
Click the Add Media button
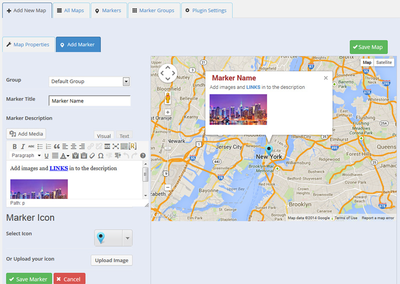coord(26,133)
